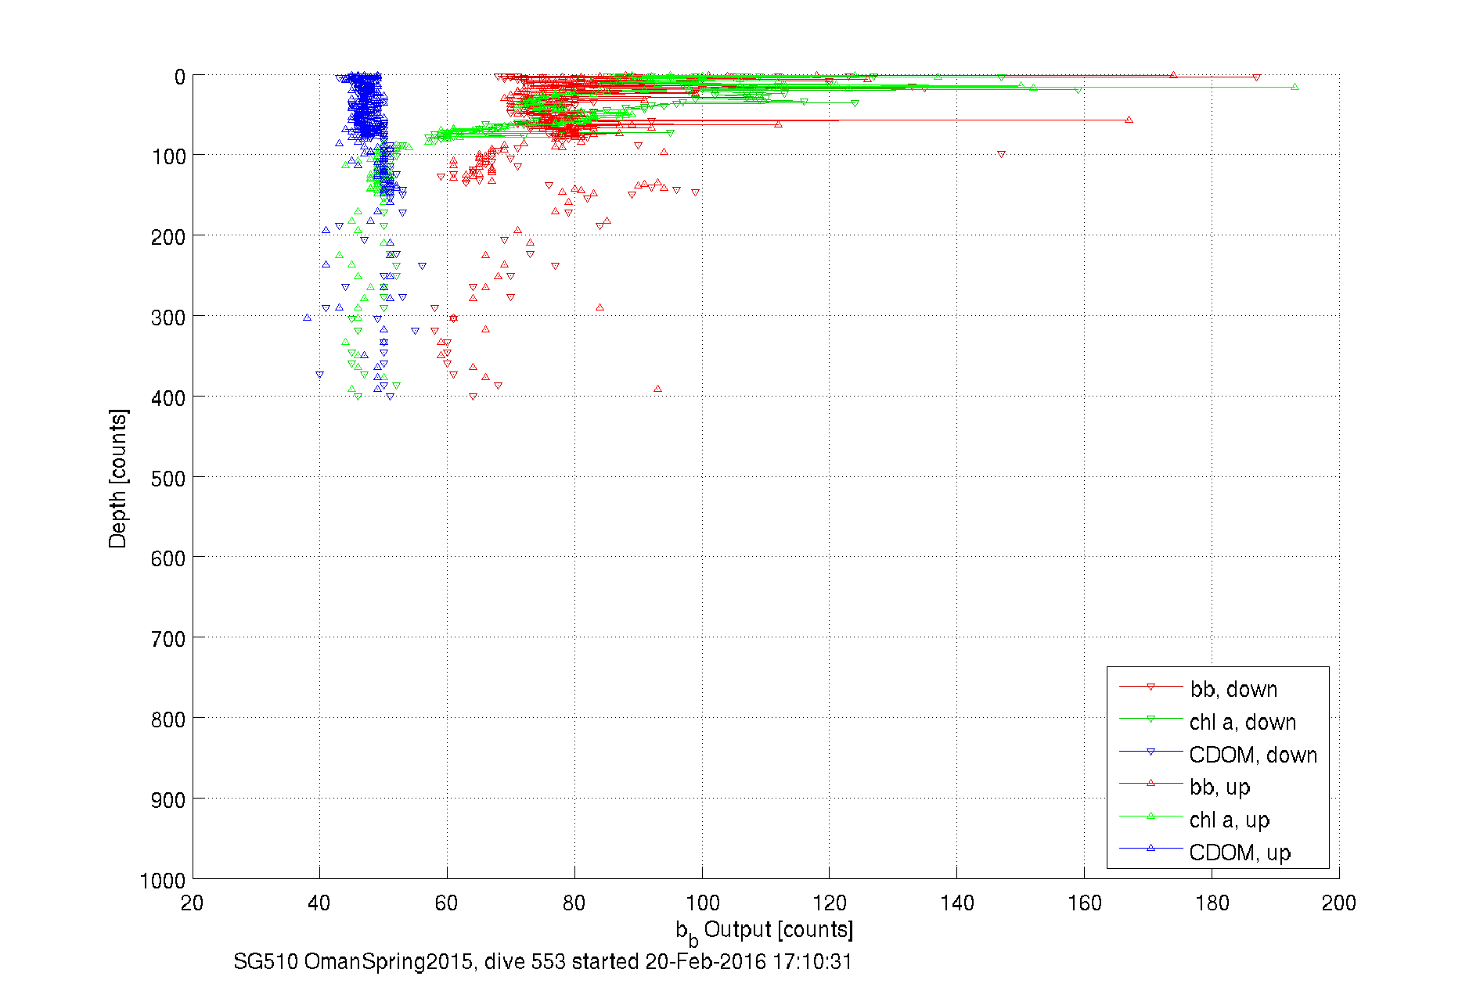Click the blue down-triangle marker in legend
This screenshot has width=1480, height=987.
point(1151,752)
